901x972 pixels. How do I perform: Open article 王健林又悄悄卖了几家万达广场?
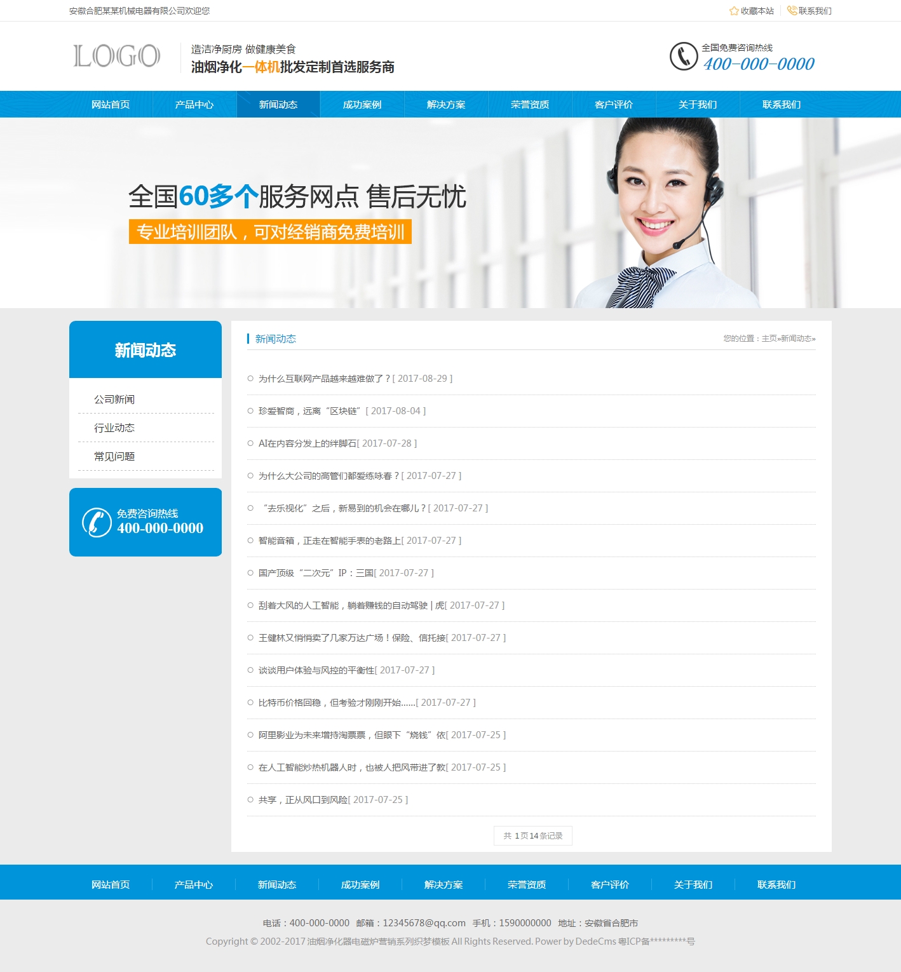[x=352, y=638]
